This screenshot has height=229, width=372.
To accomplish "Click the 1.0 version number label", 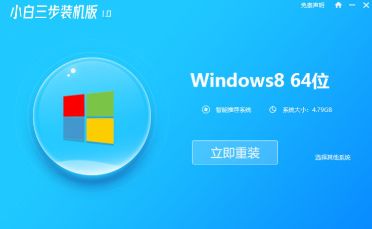I will click(x=106, y=14).
